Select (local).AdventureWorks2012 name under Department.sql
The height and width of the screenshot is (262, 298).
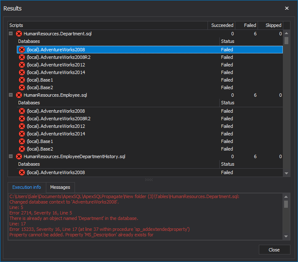[x=56, y=65]
